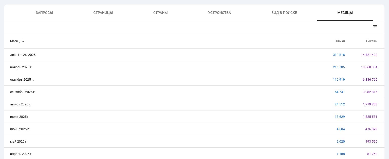This screenshot has width=389, height=159.
Task: Select the ноябрь 2025 г. row
Action: pos(21,67)
